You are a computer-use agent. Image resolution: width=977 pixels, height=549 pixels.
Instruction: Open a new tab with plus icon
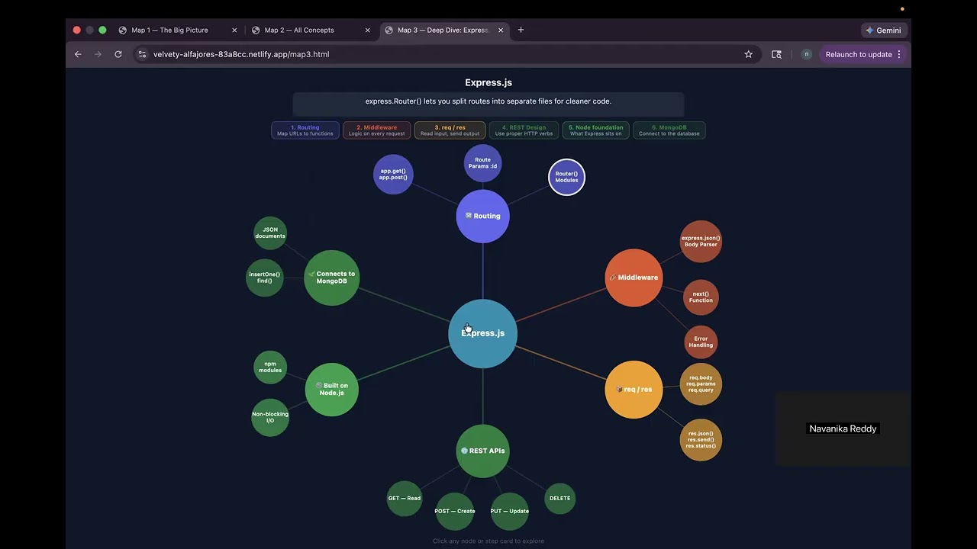[x=521, y=30]
